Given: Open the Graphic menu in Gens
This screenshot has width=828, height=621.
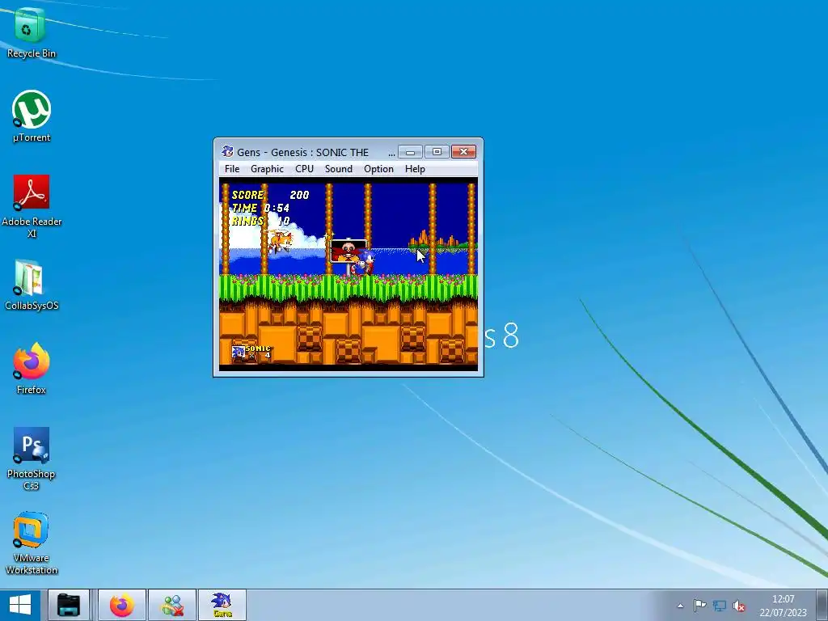Looking at the screenshot, I should tap(267, 169).
